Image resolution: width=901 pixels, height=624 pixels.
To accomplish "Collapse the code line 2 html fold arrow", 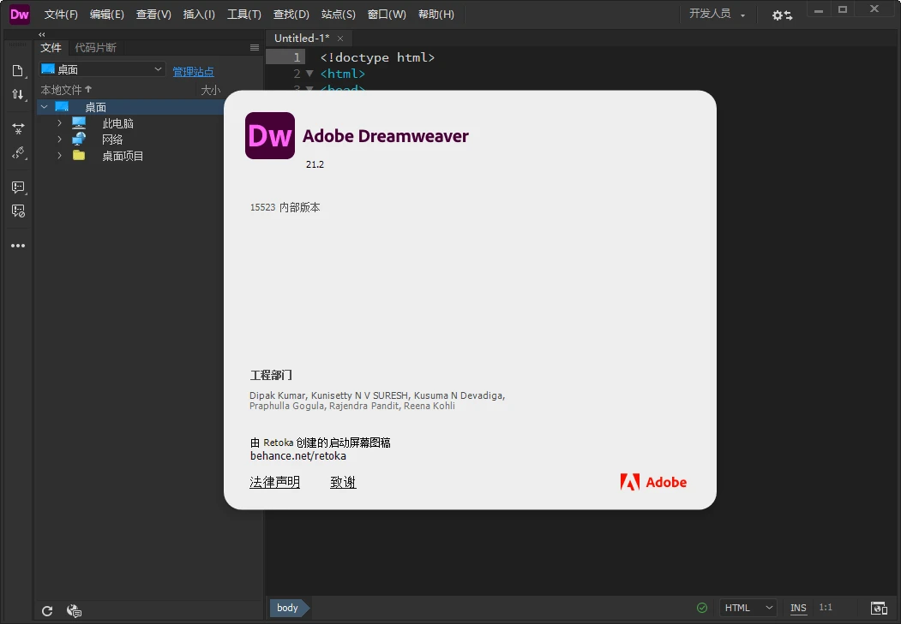I will (309, 74).
